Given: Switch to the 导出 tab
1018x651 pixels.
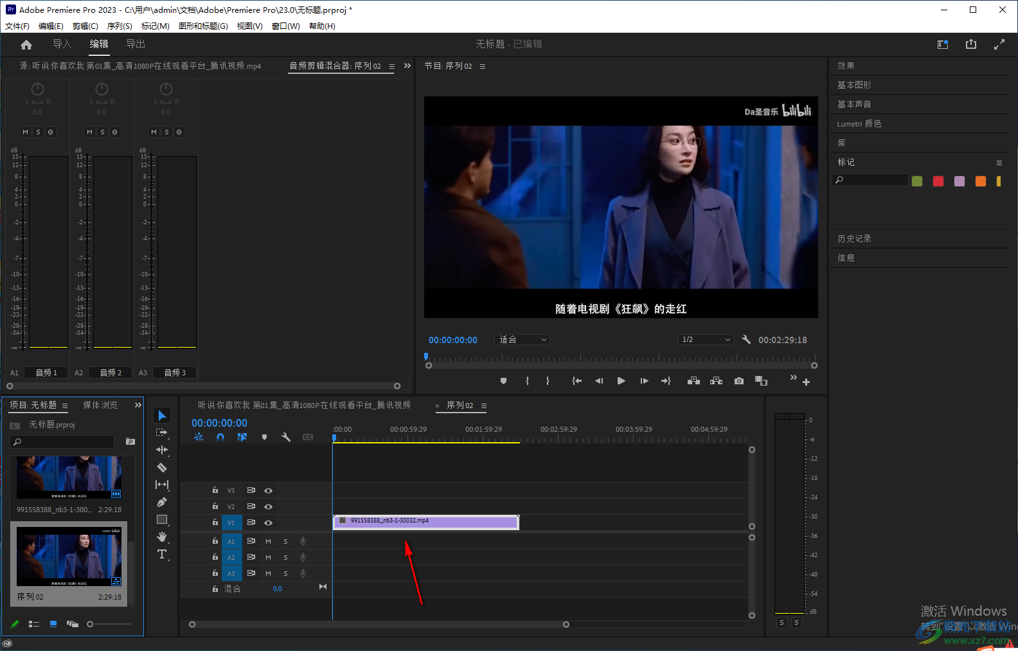Looking at the screenshot, I should (x=136, y=44).
